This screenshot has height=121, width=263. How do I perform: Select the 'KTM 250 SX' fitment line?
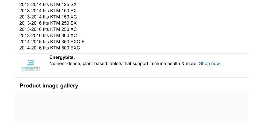click(48, 23)
